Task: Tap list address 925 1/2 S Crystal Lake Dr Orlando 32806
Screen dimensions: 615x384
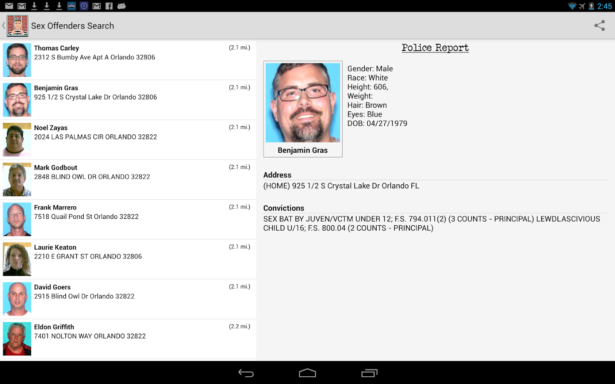Action: (x=96, y=97)
